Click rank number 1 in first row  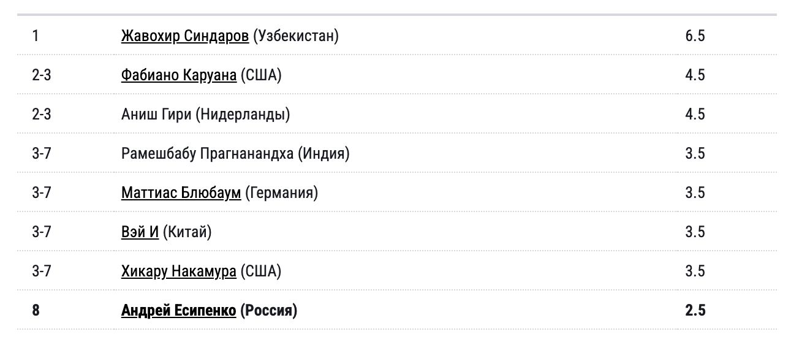tap(36, 36)
